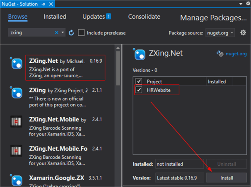The height and width of the screenshot is (187, 251).
Task: Open the Consolidate tab
Action: 144,17
